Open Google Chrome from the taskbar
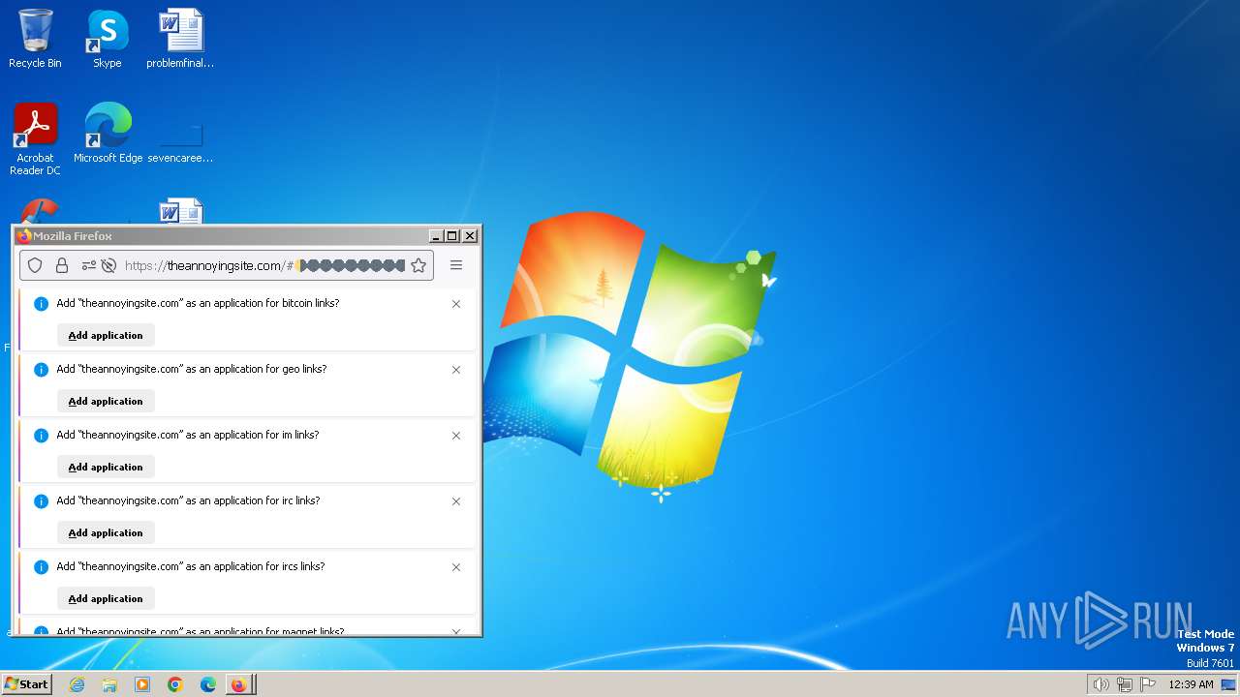 pos(175,684)
